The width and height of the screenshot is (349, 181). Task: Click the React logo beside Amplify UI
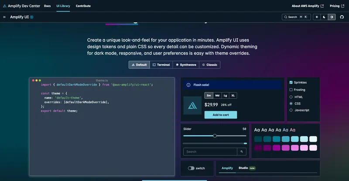[32, 17]
